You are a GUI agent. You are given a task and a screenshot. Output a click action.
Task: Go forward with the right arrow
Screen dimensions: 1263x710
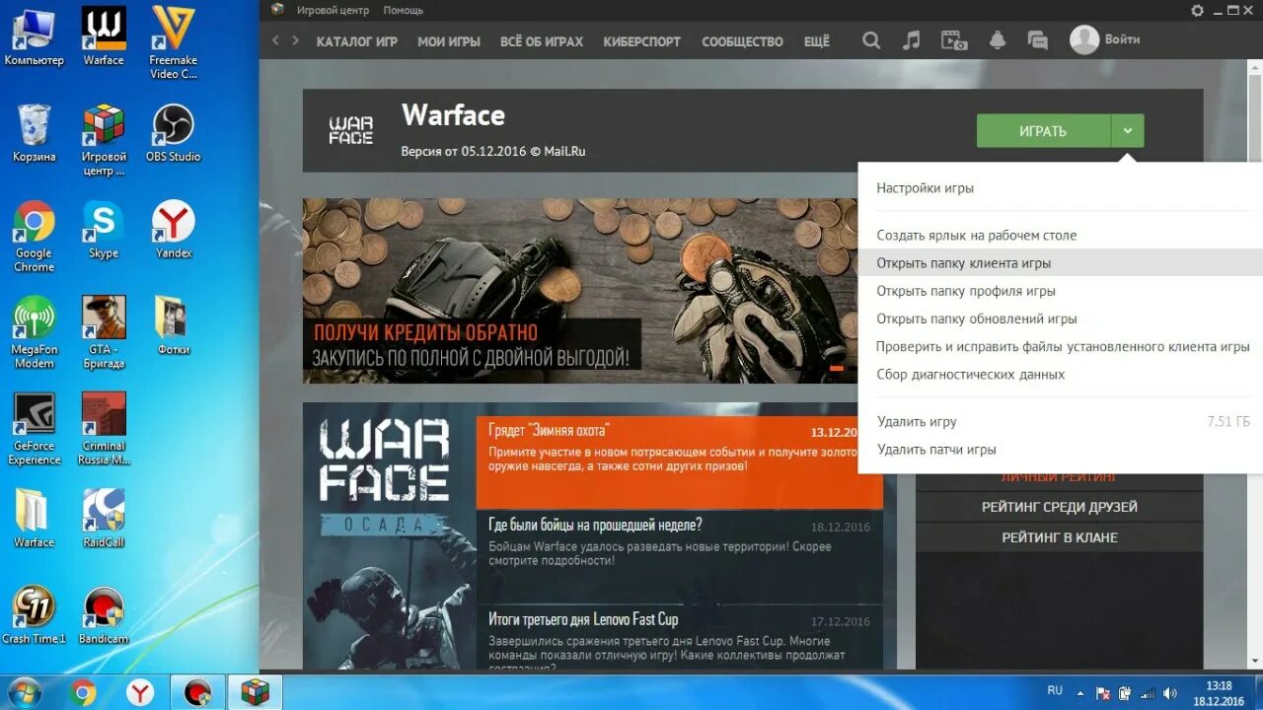294,40
